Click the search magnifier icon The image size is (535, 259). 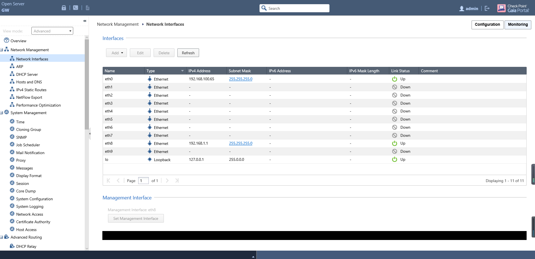[x=264, y=8]
